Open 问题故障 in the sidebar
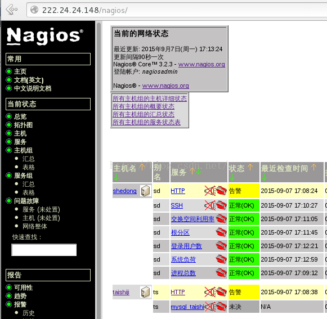Screen dimensions: 327x319 (26, 201)
